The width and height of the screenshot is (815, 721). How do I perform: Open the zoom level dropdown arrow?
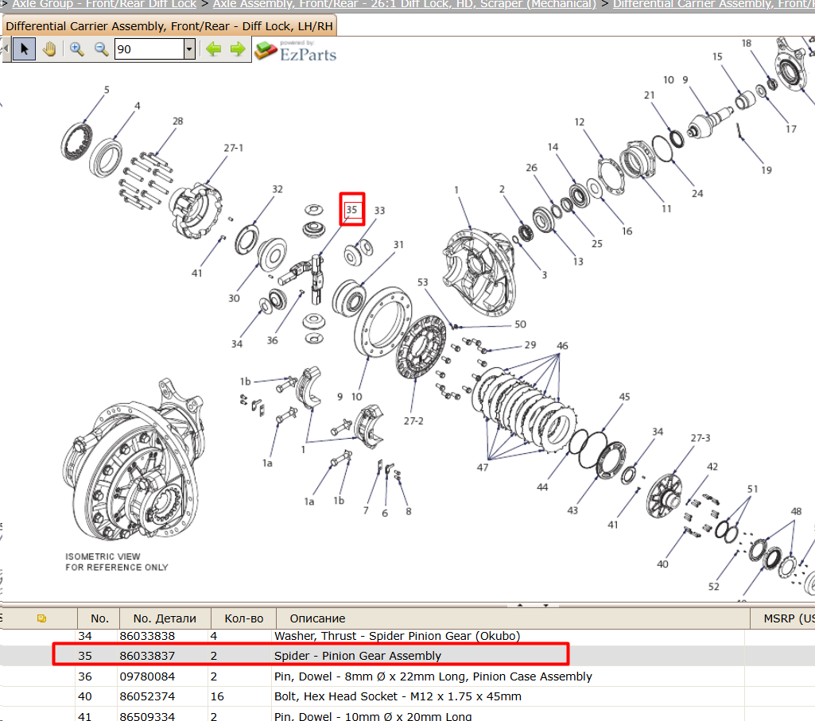190,49
